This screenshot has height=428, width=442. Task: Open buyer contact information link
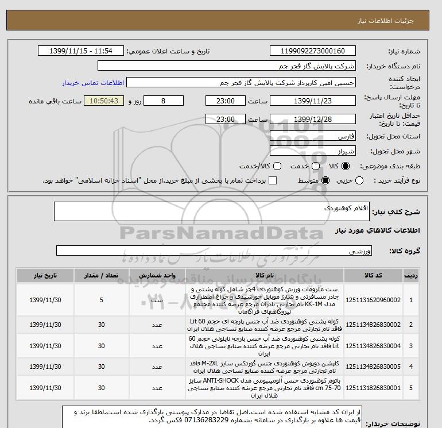[x=93, y=83]
